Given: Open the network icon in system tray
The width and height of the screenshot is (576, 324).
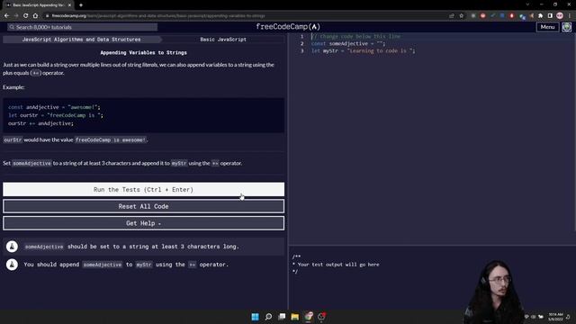Looking at the screenshot, I should pos(526,317).
